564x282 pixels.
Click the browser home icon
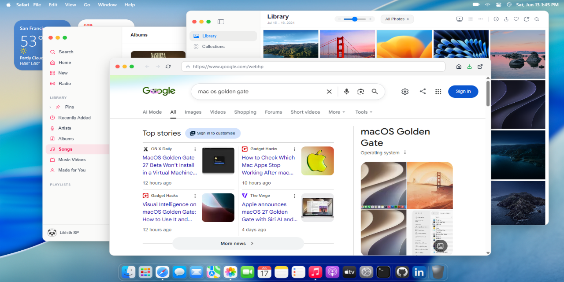[459, 67]
